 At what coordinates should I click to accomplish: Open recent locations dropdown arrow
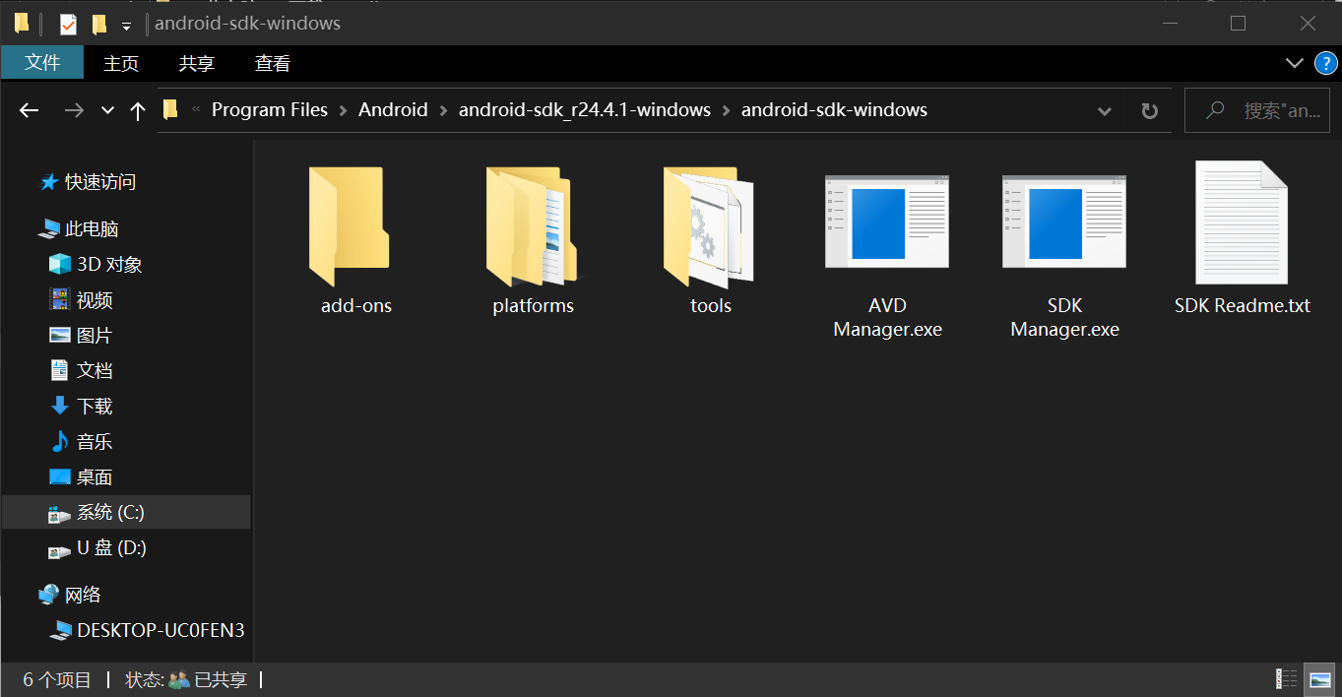coord(108,111)
